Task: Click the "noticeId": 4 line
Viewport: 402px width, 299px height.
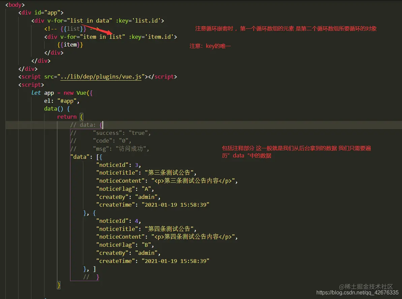Action: pyautogui.click(x=119, y=221)
